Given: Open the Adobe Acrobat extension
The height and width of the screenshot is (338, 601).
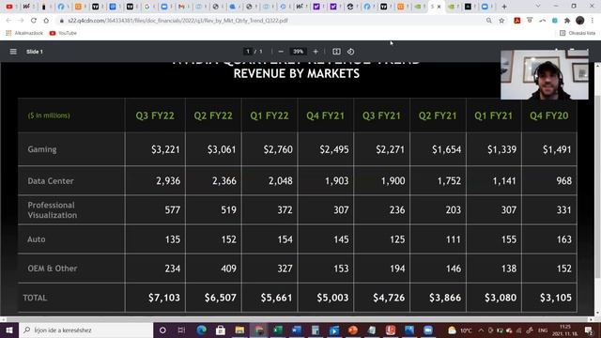Looking at the screenshot, I should click(517, 21).
